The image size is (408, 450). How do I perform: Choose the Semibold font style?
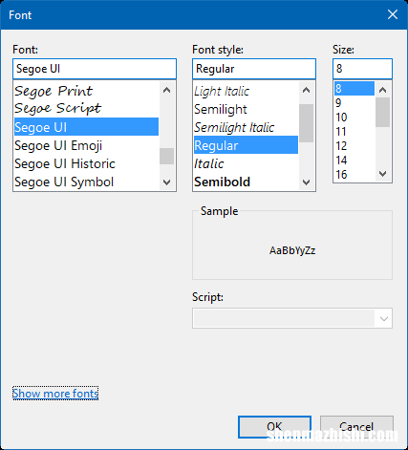point(246,182)
